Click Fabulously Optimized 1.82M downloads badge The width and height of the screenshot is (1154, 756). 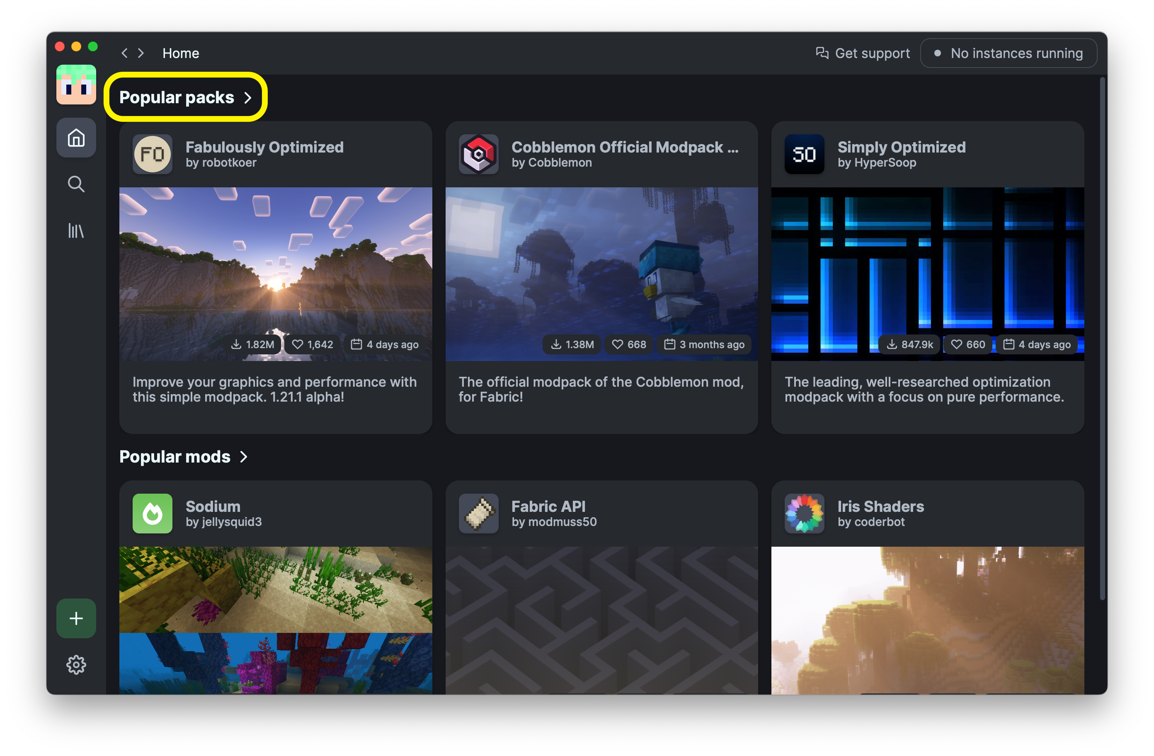click(253, 344)
